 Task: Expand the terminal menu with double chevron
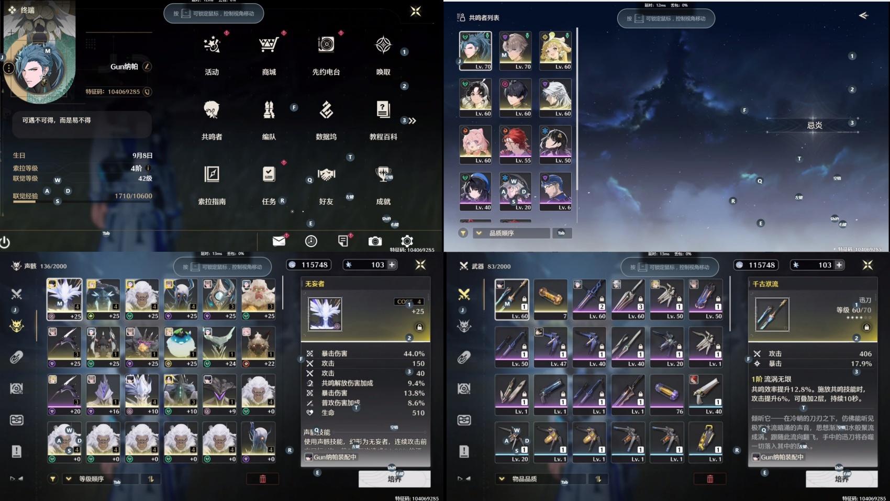(x=413, y=121)
